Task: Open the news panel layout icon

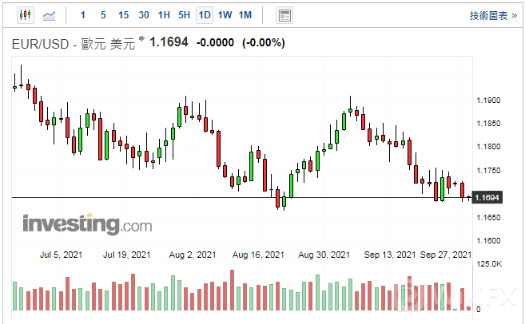Action: coord(284,15)
